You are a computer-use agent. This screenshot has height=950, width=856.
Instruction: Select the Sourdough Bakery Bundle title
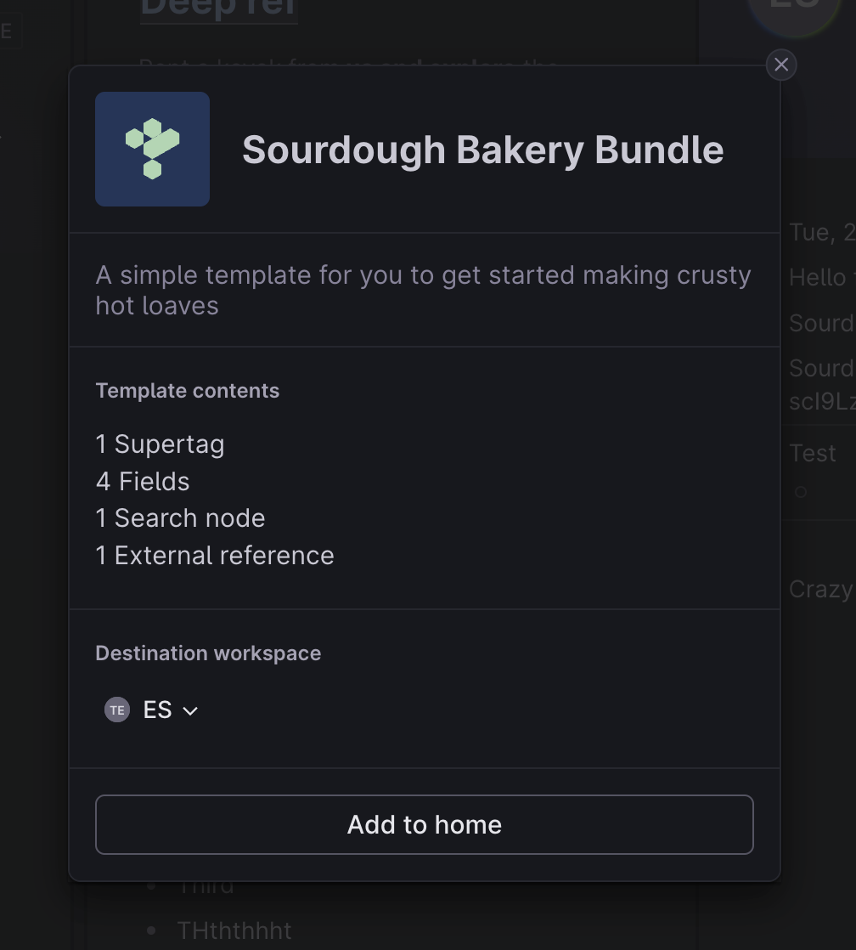482,150
